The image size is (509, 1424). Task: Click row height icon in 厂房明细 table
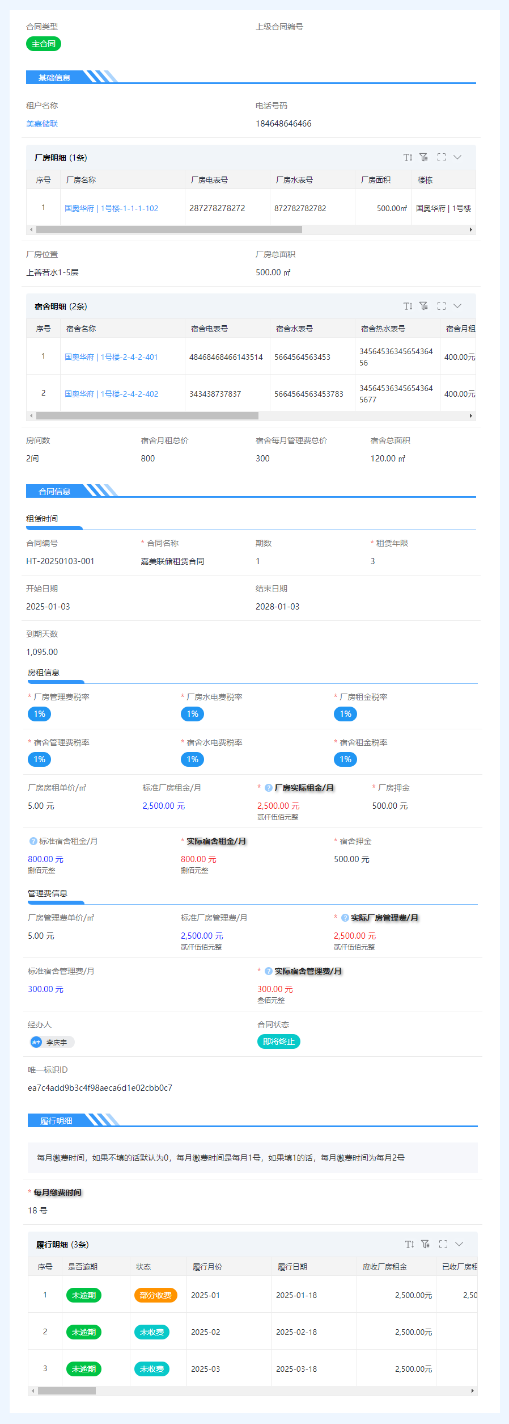(408, 157)
